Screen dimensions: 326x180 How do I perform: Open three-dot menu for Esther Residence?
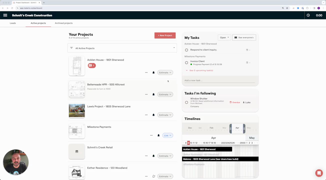pos(146,176)
